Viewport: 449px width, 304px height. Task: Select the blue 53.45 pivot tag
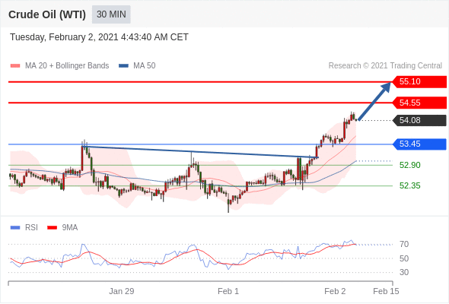(x=419, y=144)
